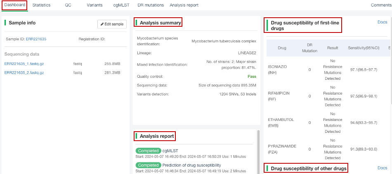
Task: Download ERR221635_2.fastq.gz file
Action: pyautogui.click(x=24, y=73)
